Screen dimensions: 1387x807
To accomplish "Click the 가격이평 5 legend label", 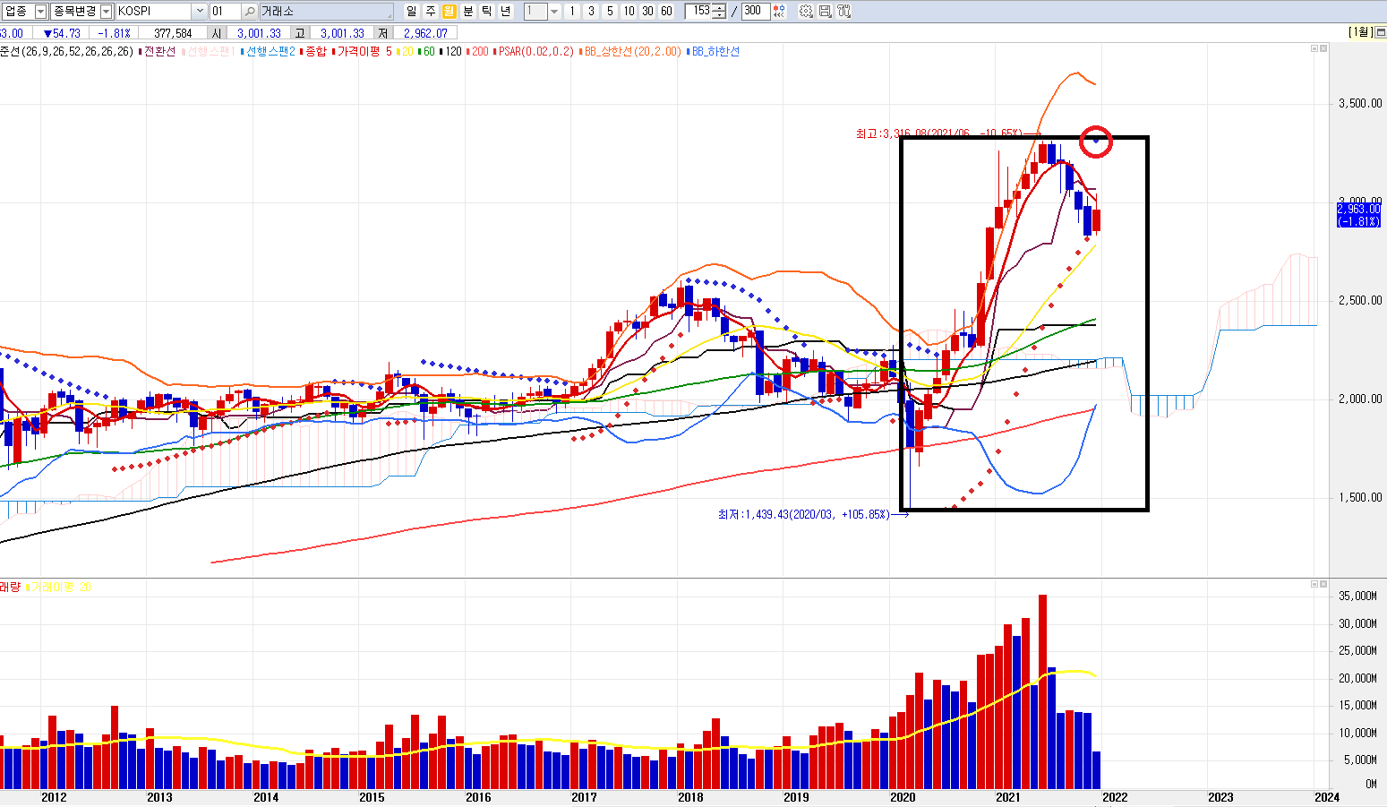I will [363, 52].
